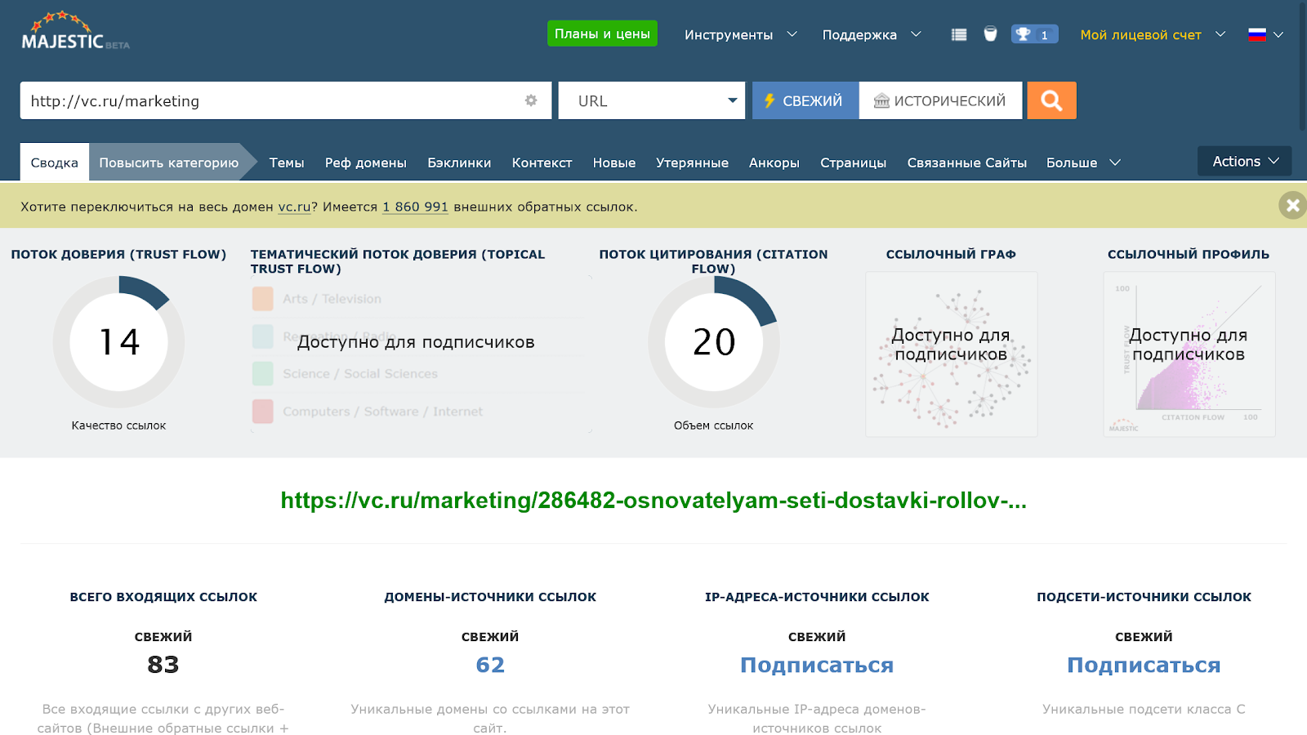Click the 1 860 991 backlinks link
The width and height of the screenshot is (1307, 735).
coord(415,207)
